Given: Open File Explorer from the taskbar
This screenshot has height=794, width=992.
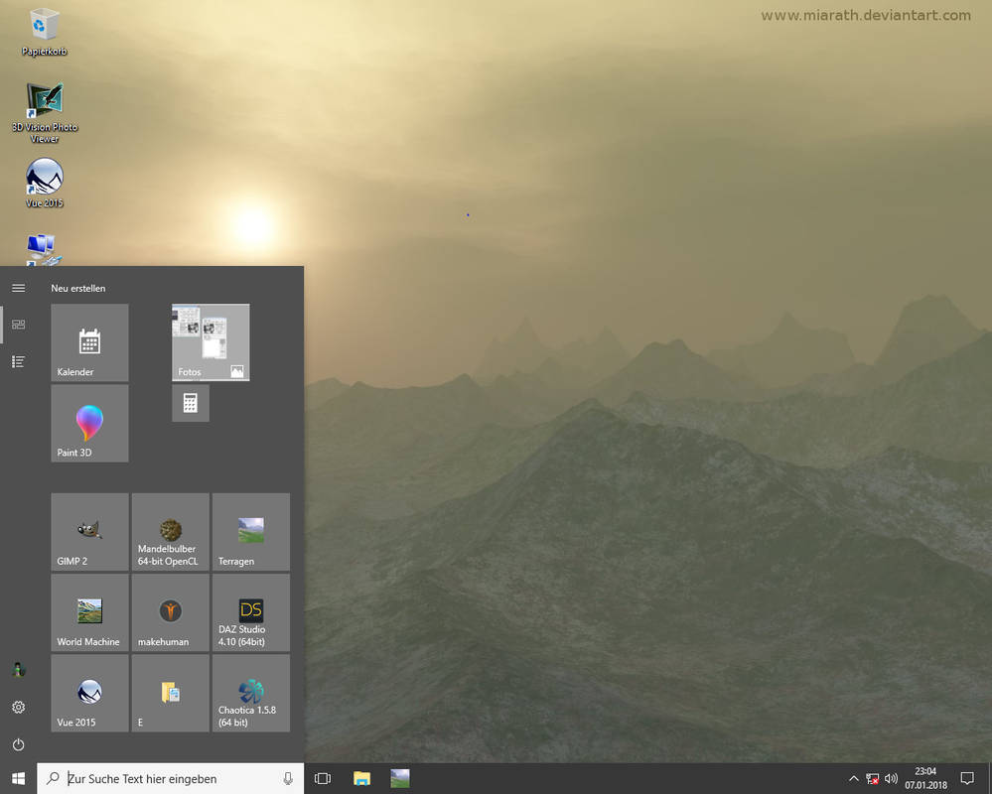Looking at the screenshot, I should 360,778.
